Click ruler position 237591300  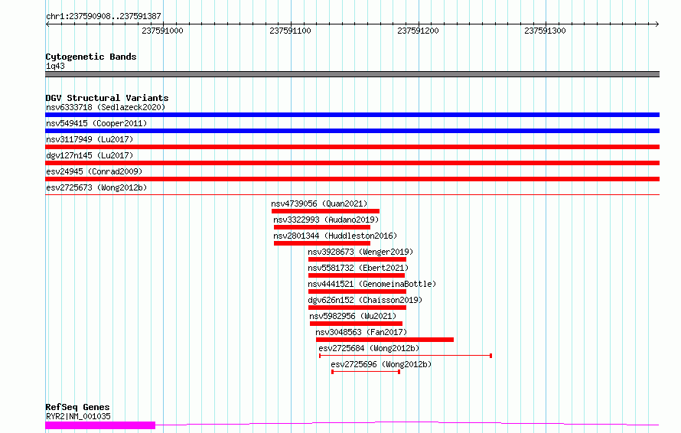[x=545, y=31]
